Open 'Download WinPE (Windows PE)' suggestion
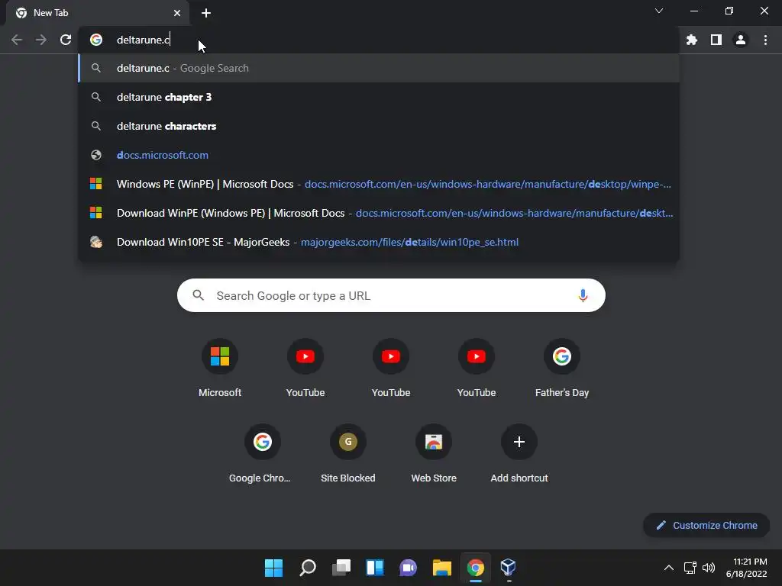The image size is (782, 586). [379, 213]
